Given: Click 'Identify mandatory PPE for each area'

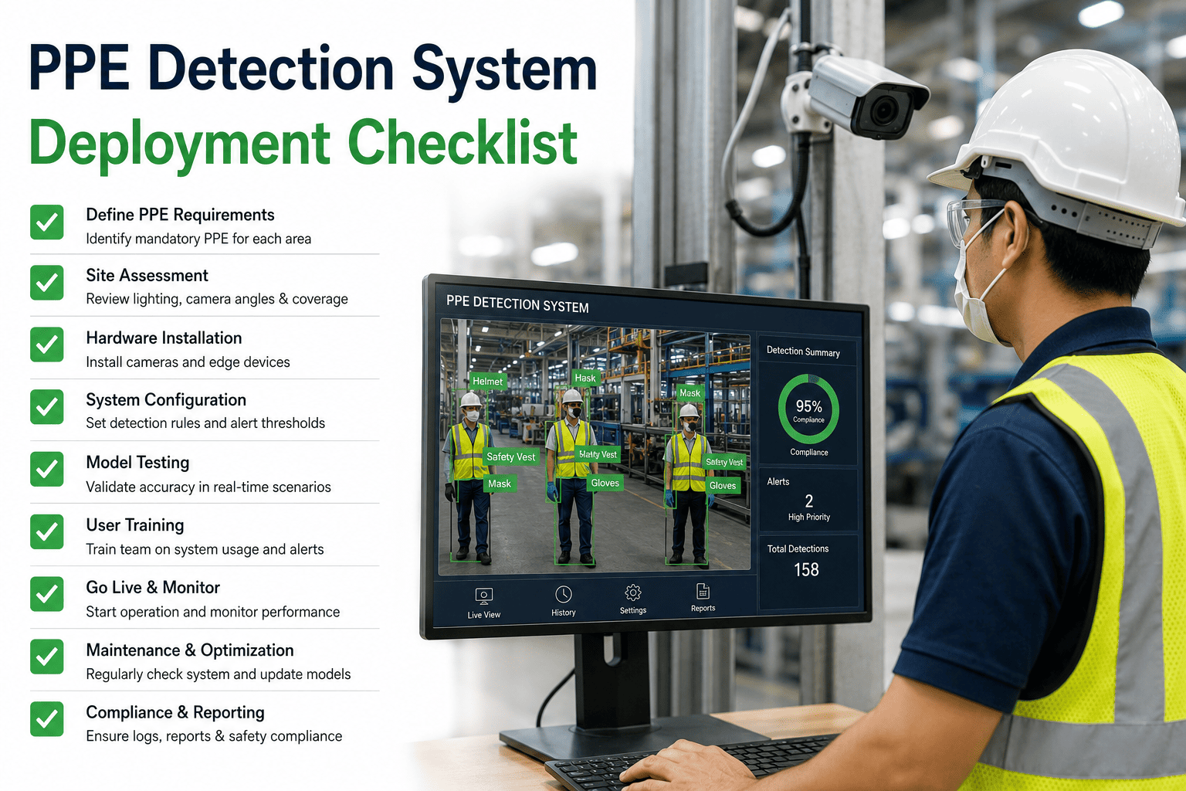Looking at the screenshot, I should point(198,239).
